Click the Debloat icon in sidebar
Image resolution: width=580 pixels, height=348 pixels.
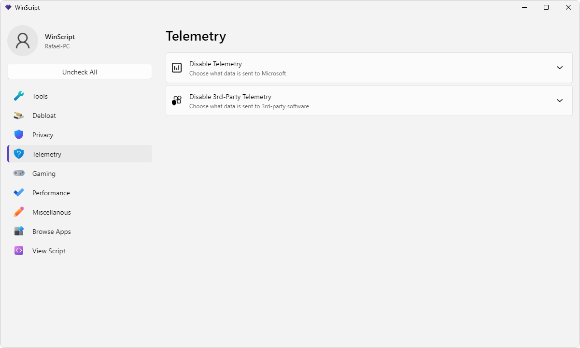point(19,116)
